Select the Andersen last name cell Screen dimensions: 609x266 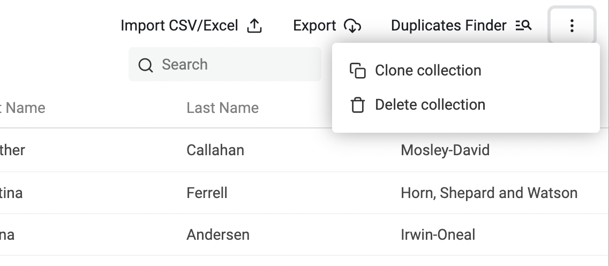[218, 234]
